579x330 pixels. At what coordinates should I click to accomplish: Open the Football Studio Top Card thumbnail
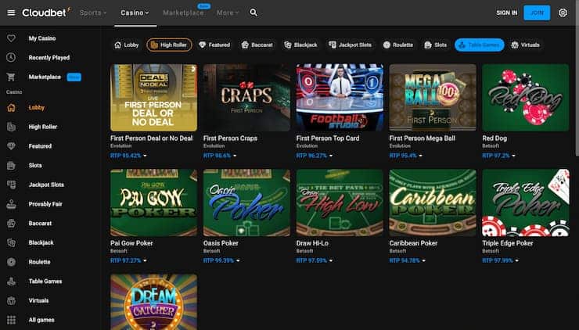(340, 98)
